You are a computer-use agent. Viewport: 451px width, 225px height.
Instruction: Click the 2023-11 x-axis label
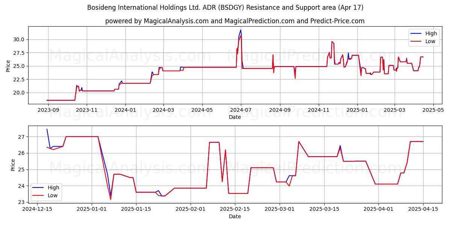[87, 110]
